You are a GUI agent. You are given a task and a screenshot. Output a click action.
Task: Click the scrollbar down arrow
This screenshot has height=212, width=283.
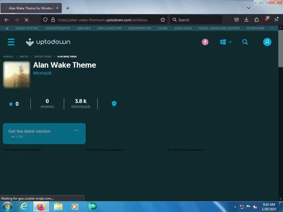[x=281, y=199]
